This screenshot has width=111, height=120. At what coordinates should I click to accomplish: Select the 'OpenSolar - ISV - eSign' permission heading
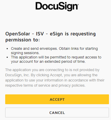[50, 37]
